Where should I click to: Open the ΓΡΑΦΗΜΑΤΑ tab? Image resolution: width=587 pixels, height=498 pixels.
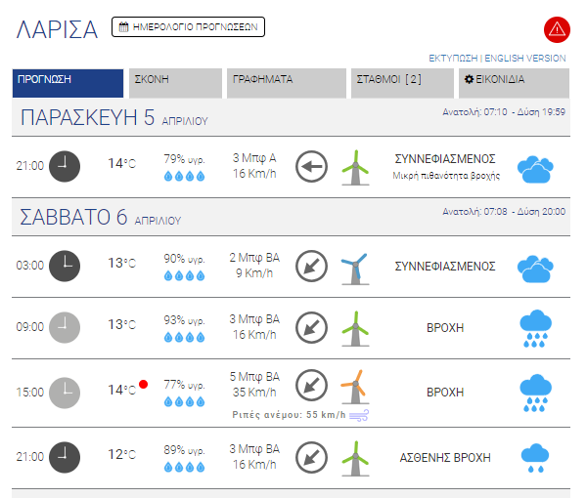point(287,83)
